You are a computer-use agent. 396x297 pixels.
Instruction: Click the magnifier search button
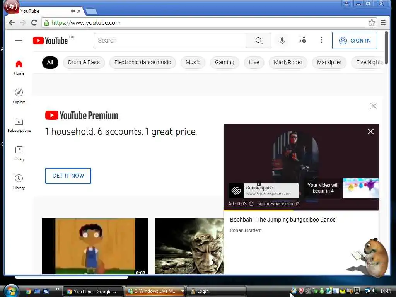pyautogui.click(x=259, y=40)
